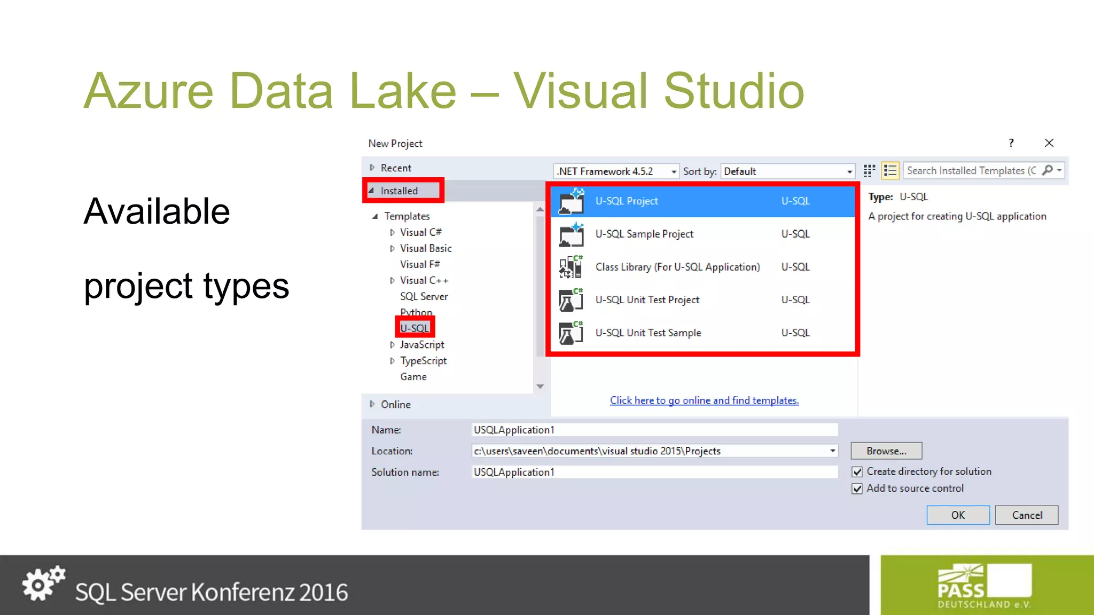Click the search magnifier icon
This screenshot has height=615, width=1094.
[x=1048, y=170]
